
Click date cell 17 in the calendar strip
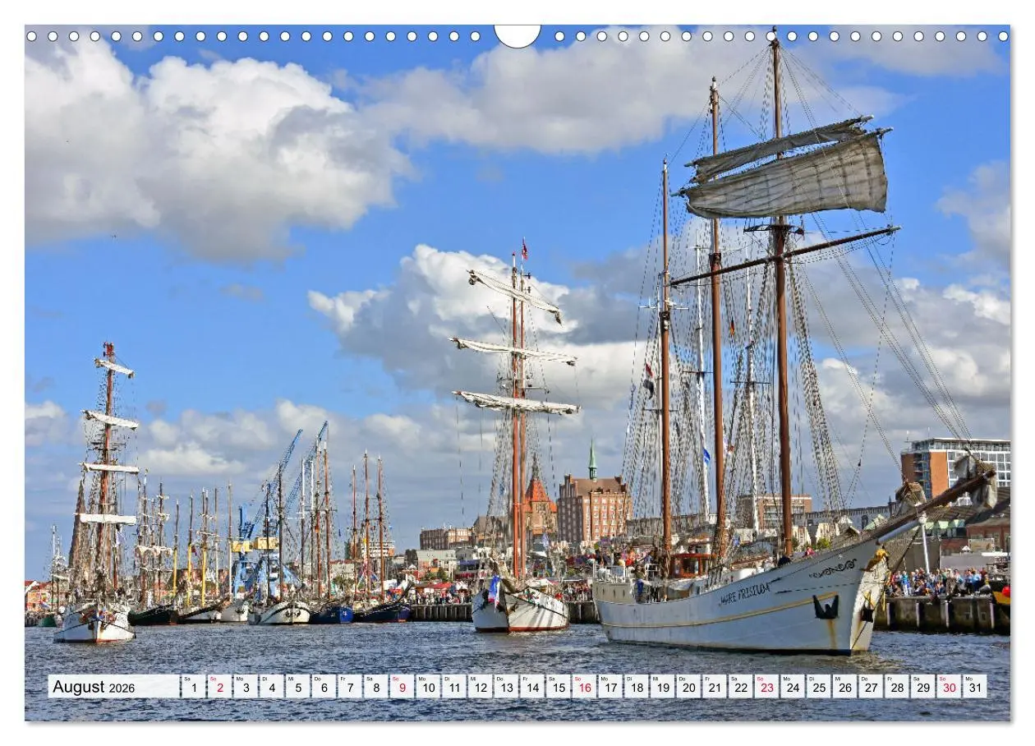pyautogui.click(x=610, y=687)
